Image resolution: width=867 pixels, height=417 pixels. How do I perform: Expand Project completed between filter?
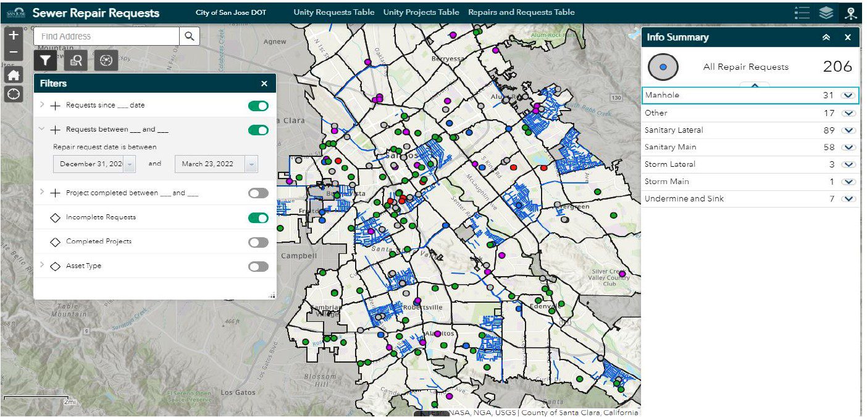click(42, 193)
